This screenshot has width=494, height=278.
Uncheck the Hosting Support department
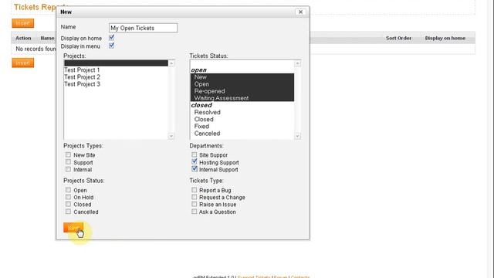click(x=194, y=161)
